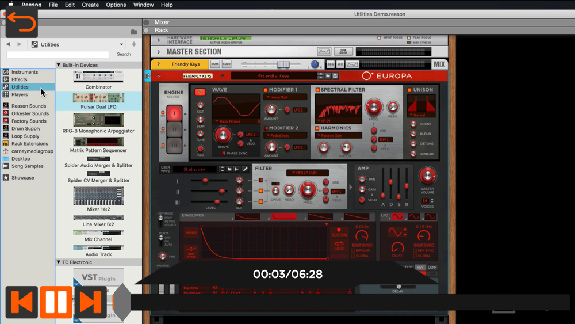Select Engine III button in Europa
Viewport: 575px width, 324px height.
(174, 146)
